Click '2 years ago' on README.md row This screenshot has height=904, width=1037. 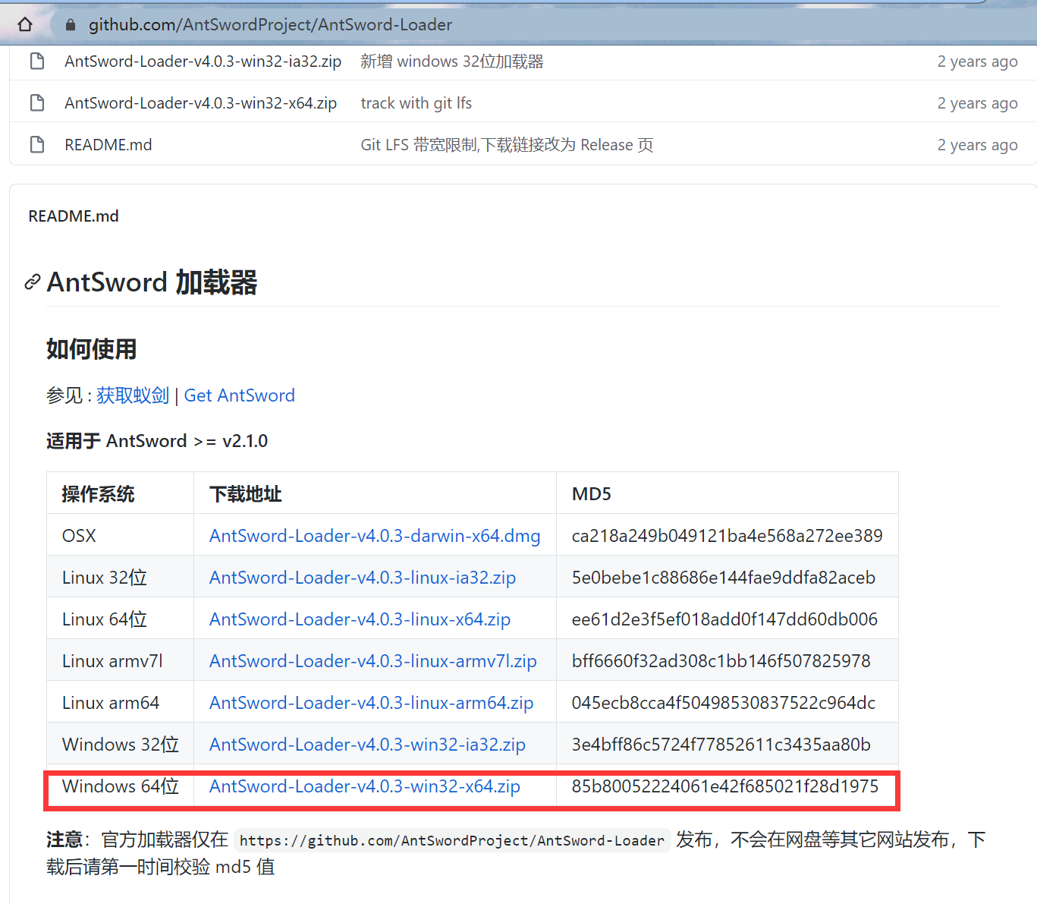coord(977,145)
